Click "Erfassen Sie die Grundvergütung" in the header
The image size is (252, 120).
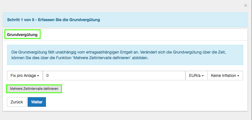pos(69,20)
